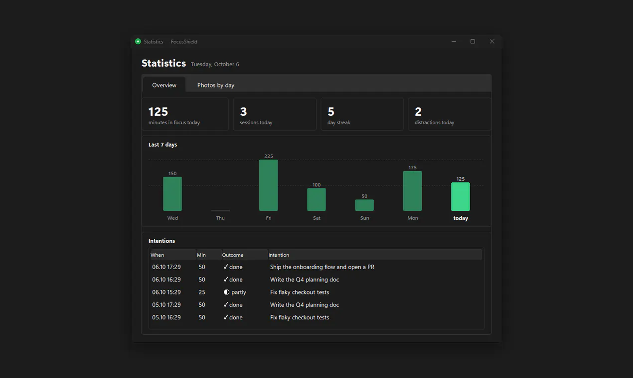Maximize the FocusShield Statistics window
This screenshot has height=378, width=633.
click(x=473, y=42)
